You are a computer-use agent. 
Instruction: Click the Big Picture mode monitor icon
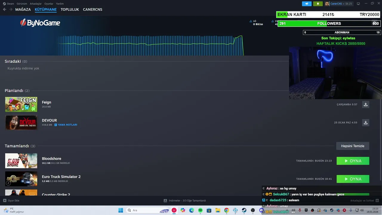(x=358, y=4)
